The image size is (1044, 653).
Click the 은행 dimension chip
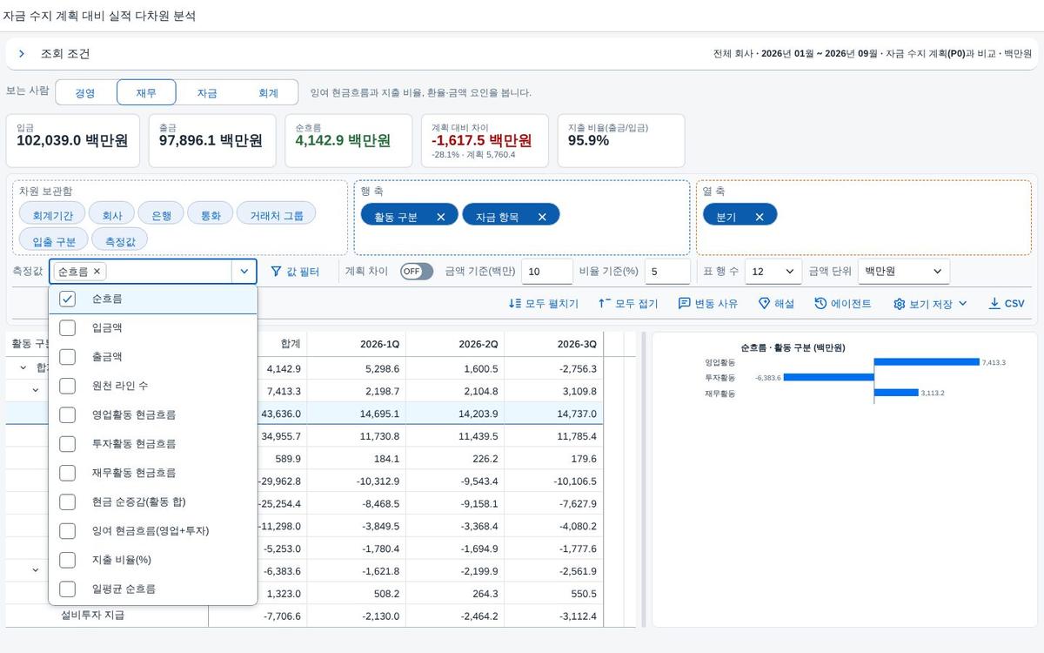[161, 215]
